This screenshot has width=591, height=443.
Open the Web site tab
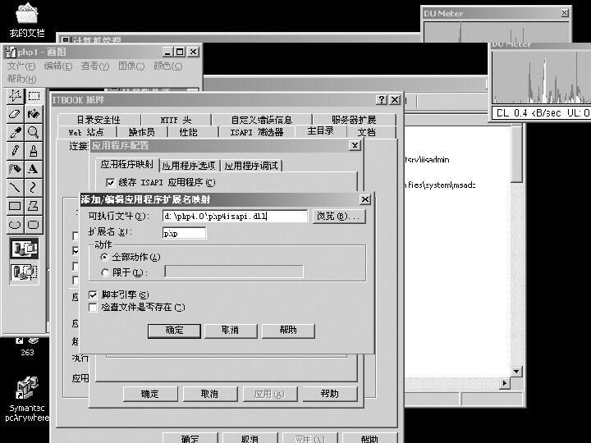click(86, 132)
